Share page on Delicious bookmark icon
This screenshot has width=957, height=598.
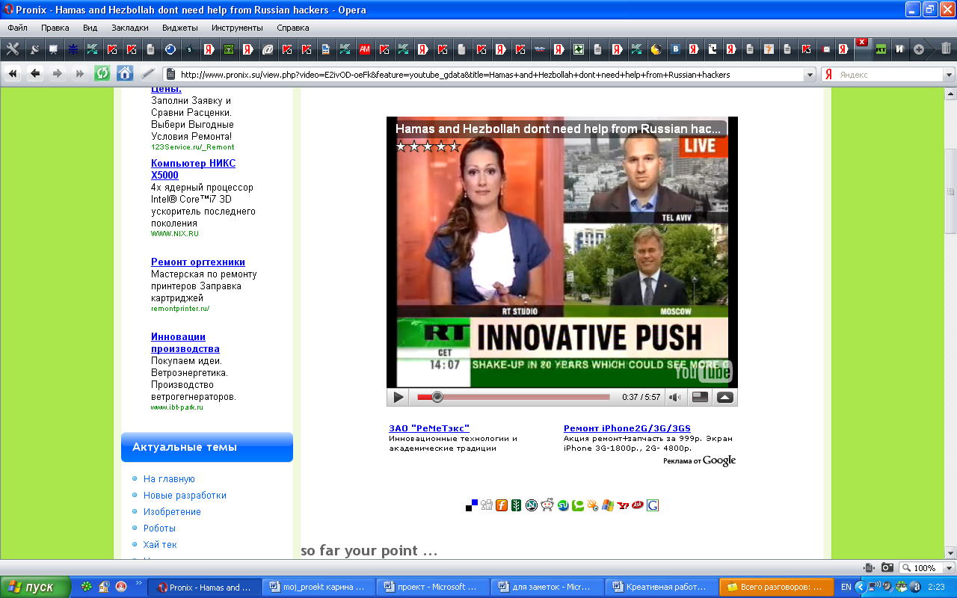[472, 505]
